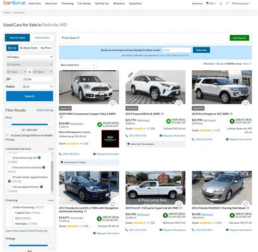This screenshot has width=258, height=252.
Task: Click phone icon on Toyota RAV4 listing
Action: point(127,136)
